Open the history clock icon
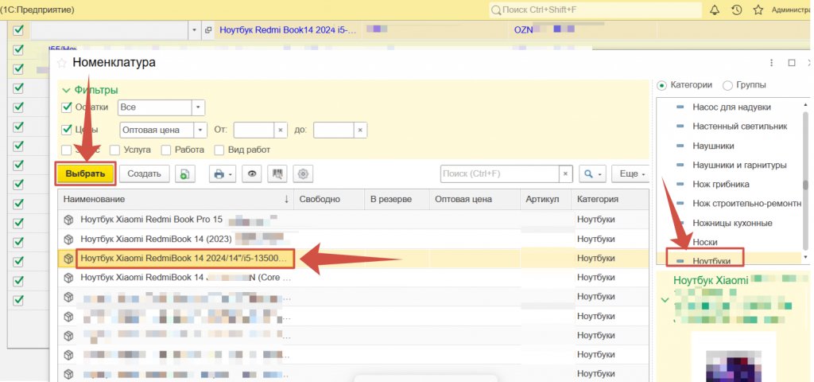 (736, 10)
